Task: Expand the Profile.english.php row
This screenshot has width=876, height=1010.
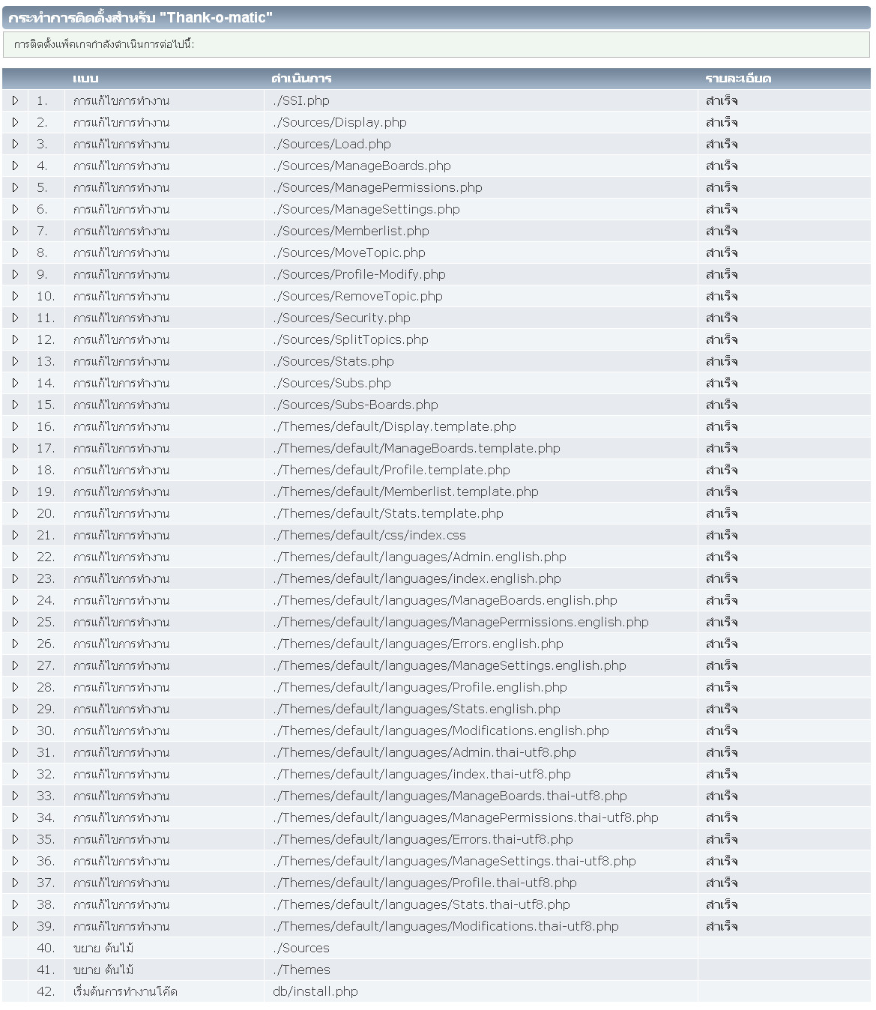Action: [x=15, y=687]
